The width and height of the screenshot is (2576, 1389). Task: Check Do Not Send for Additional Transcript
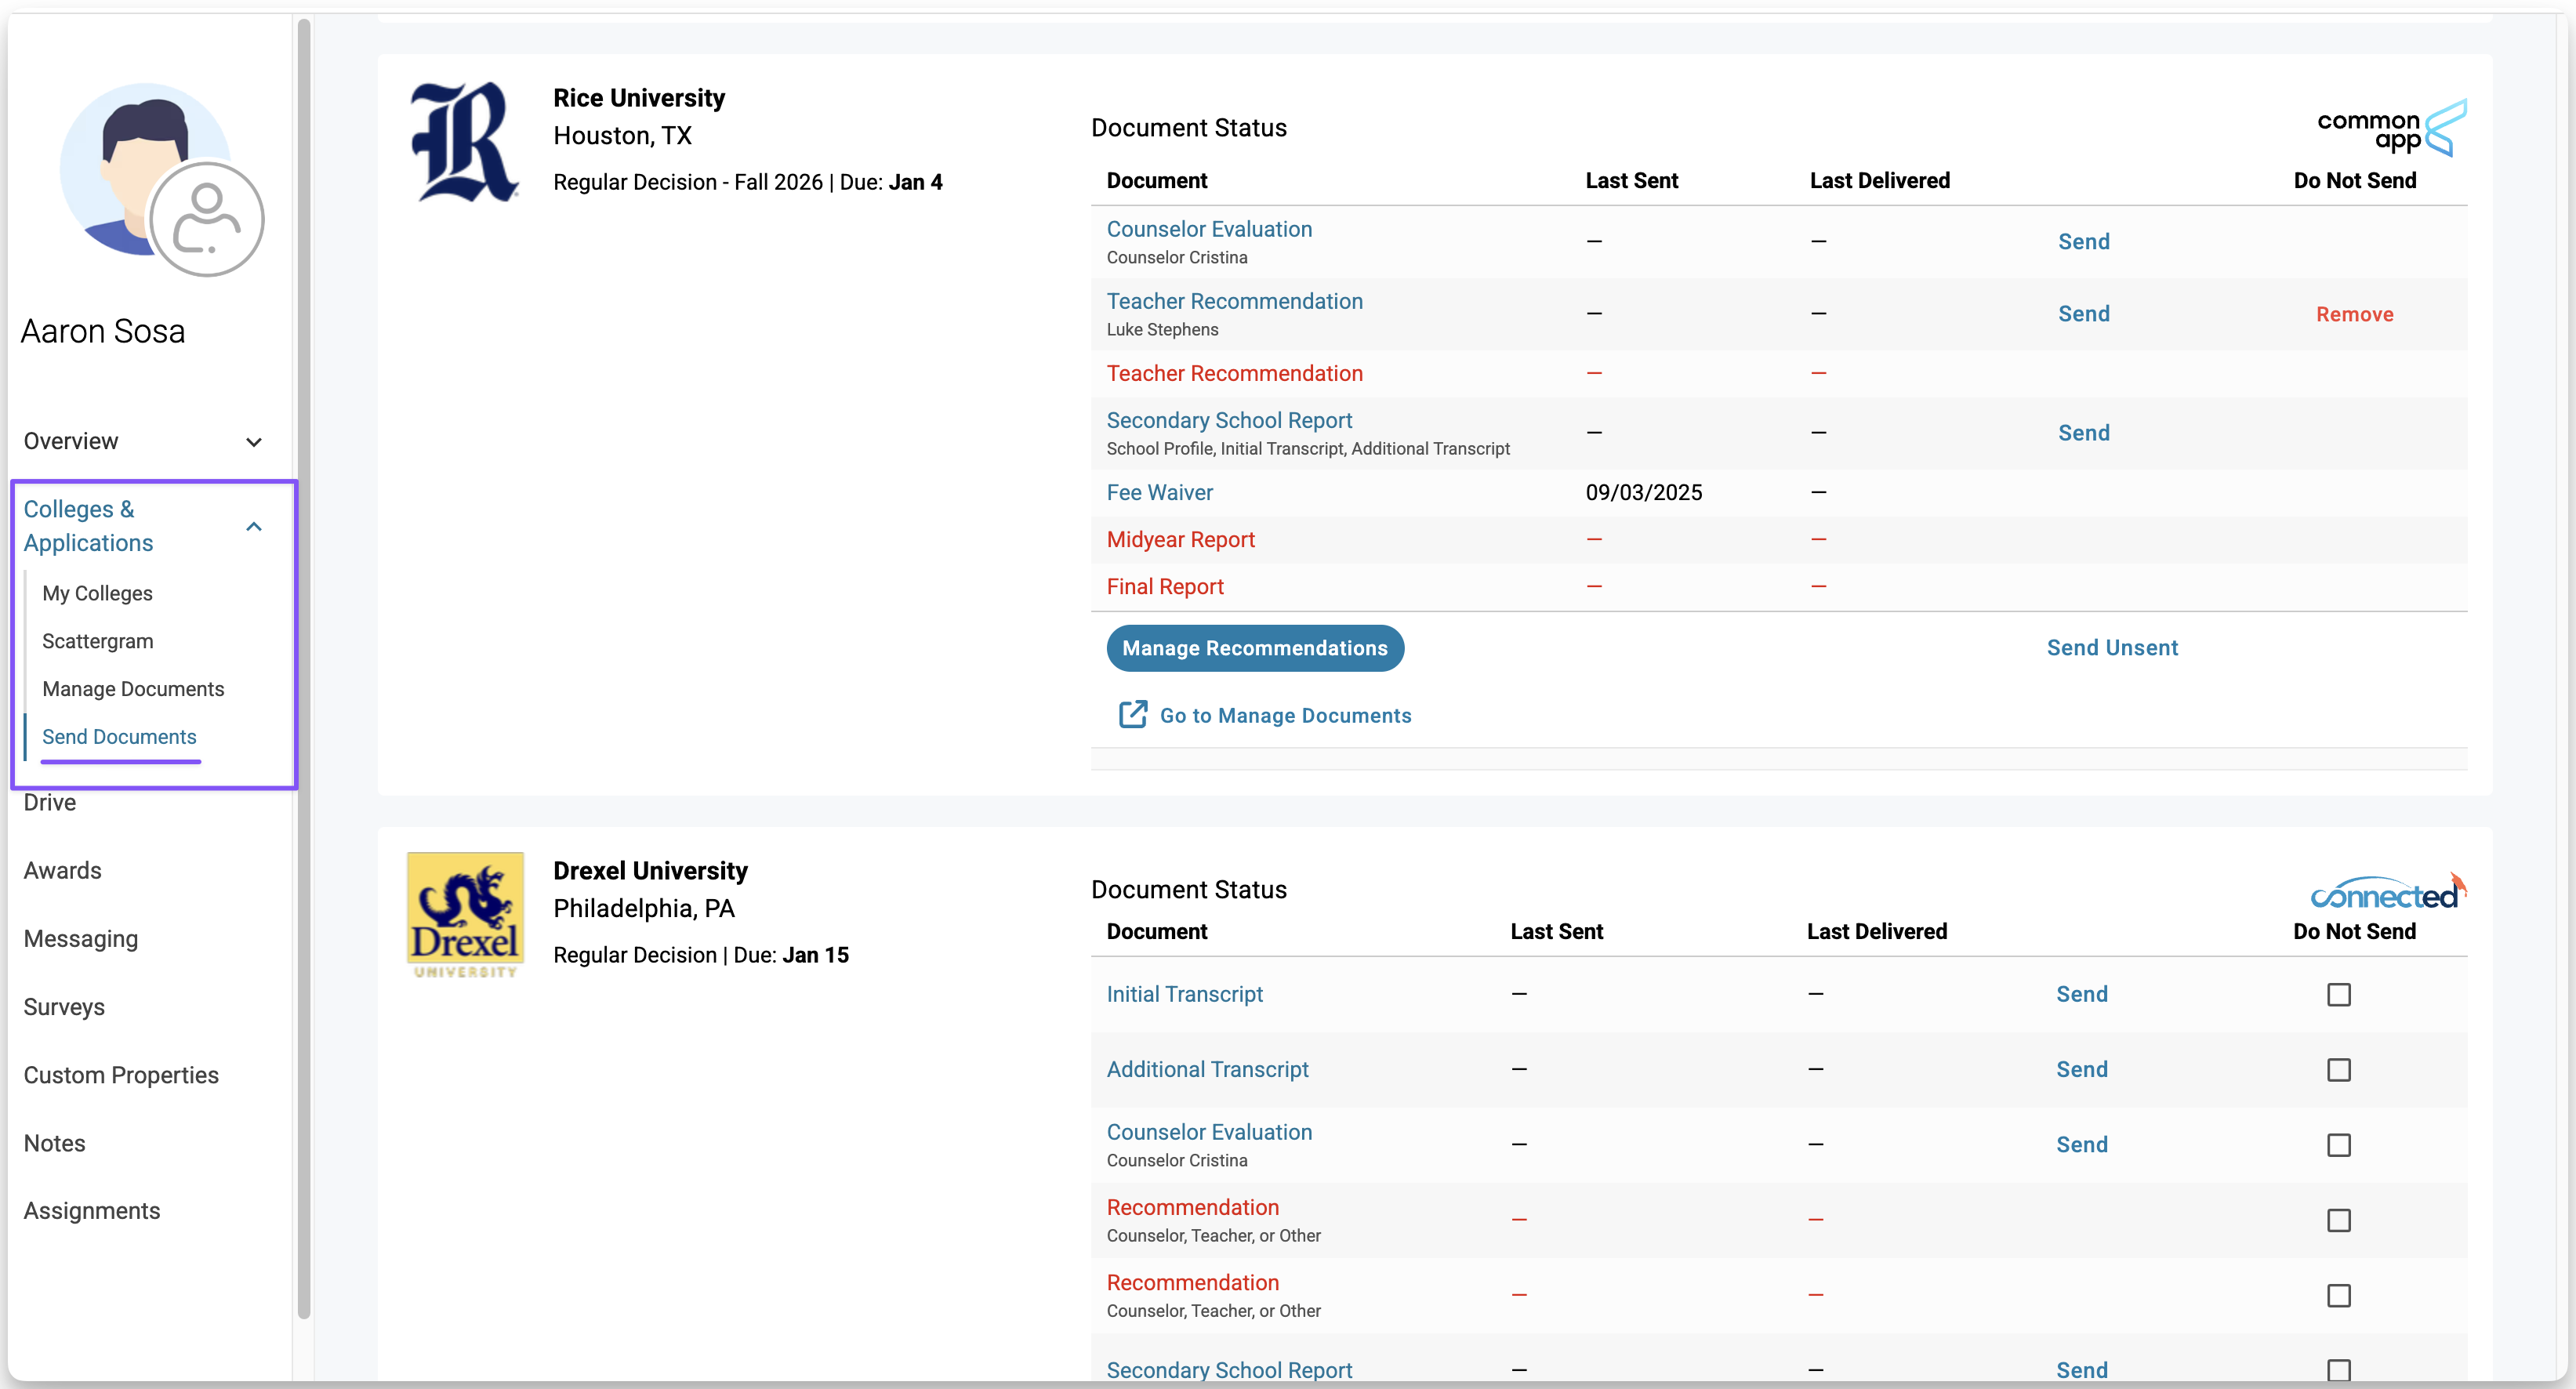2338,1069
